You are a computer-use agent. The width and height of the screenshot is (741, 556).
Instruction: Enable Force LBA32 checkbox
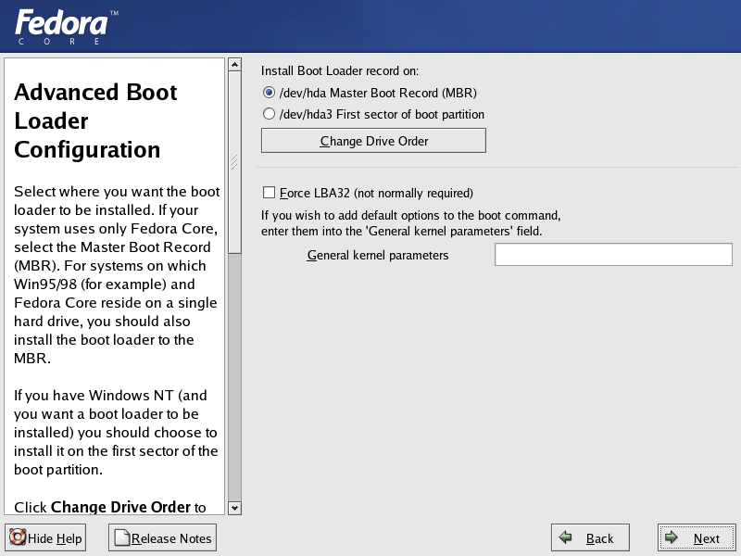point(269,193)
